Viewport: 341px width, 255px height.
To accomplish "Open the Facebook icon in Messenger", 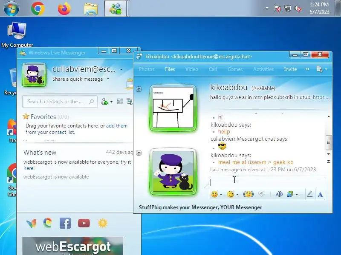I will (x=65, y=223).
